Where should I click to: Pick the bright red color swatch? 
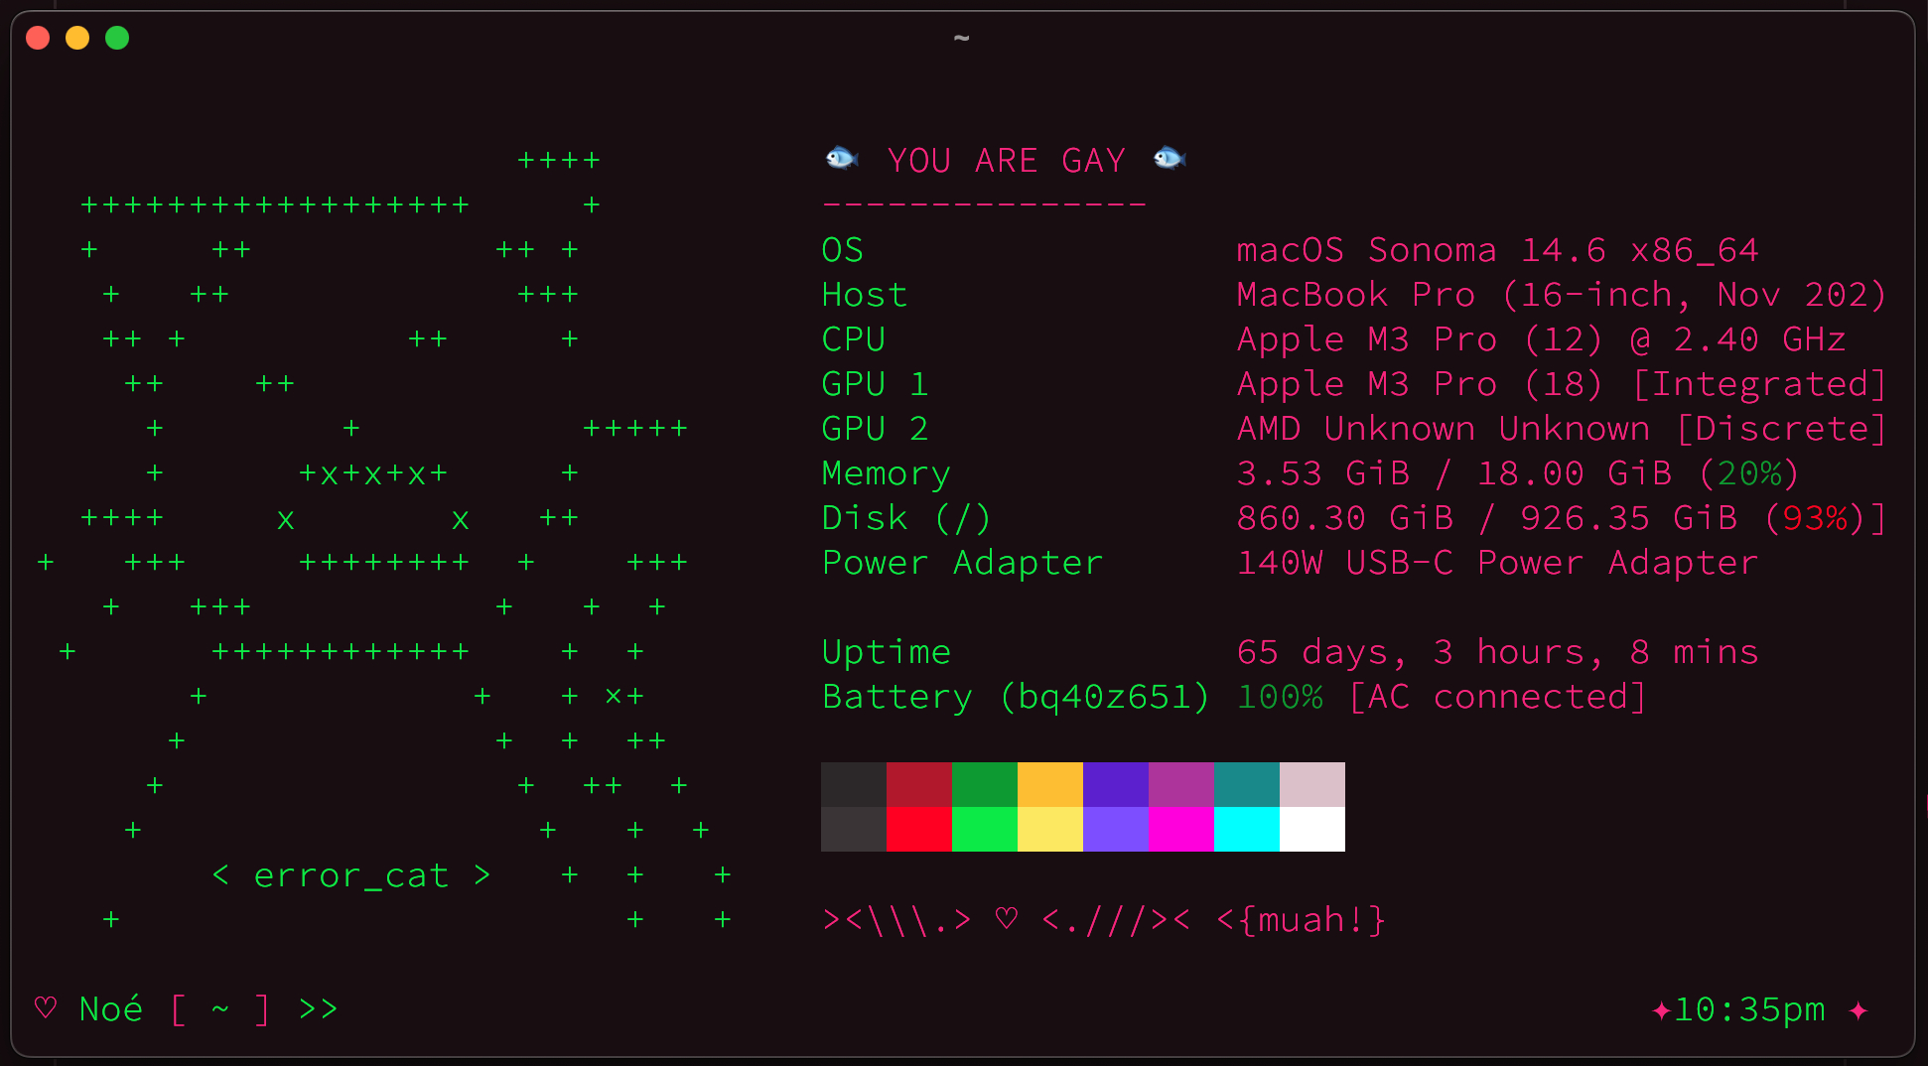[918, 829]
